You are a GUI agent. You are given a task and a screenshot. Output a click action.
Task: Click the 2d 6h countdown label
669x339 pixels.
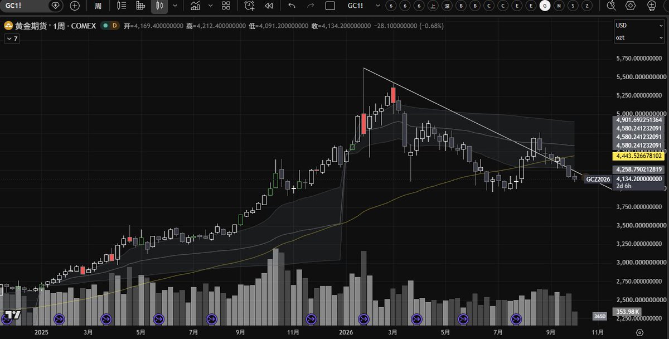point(624,186)
